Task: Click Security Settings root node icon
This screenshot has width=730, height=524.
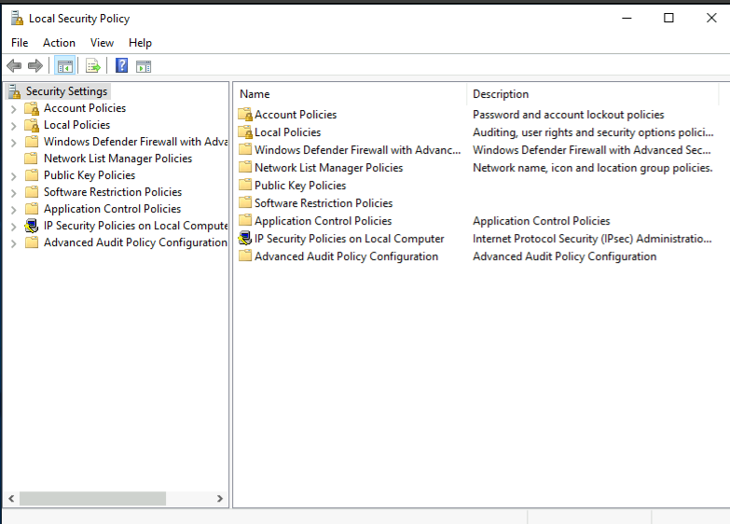Action: 14,91
